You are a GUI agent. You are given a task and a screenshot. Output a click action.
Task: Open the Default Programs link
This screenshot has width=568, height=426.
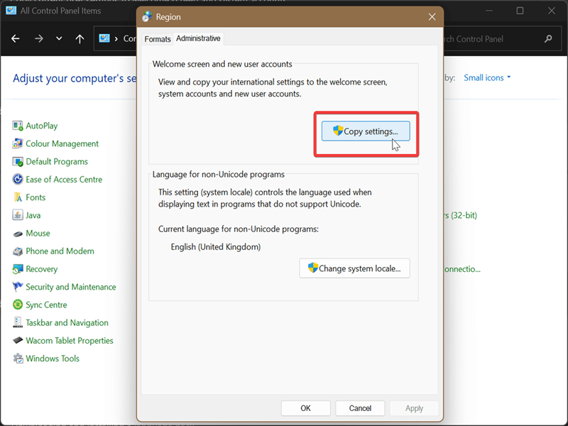coord(57,162)
